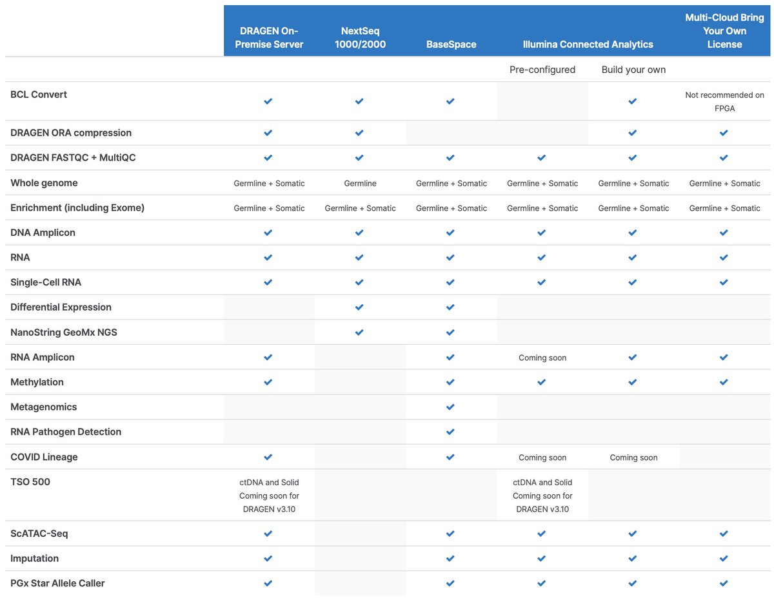This screenshot has height=598, width=774.
Task: Click DNA Amplicon checkmark under Multi-Cloud column
Action: (x=724, y=233)
